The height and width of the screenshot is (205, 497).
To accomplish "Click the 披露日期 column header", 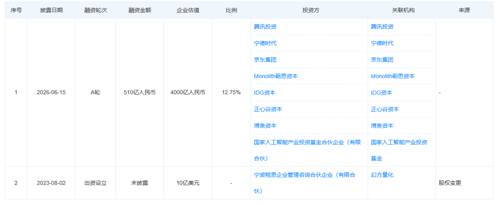I will [x=51, y=10].
